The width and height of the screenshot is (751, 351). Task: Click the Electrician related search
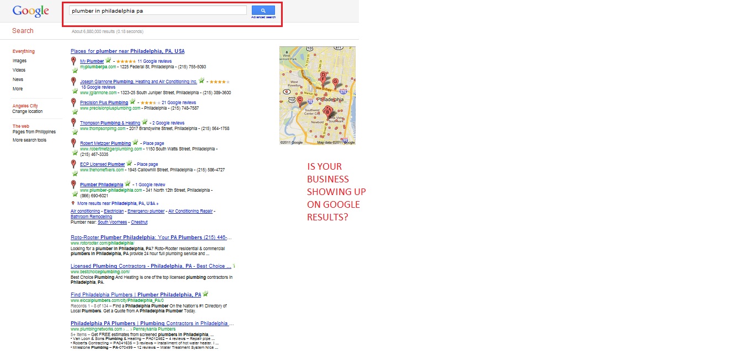pos(114,211)
